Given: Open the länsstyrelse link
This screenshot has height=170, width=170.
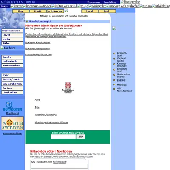Looking at the screenshot, I should pos(130,2).
